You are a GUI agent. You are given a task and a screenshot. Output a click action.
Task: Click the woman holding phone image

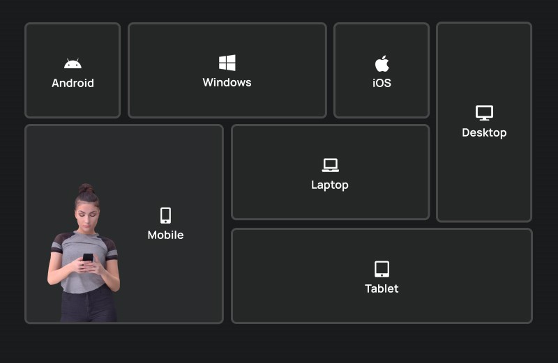coord(84,253)
